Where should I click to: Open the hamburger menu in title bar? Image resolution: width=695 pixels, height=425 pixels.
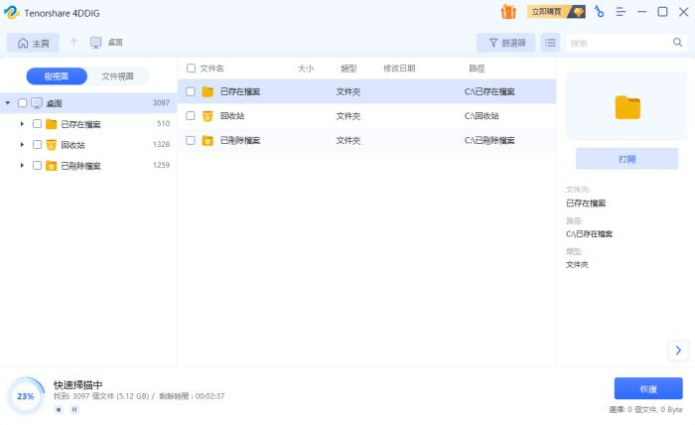(621, 12)
